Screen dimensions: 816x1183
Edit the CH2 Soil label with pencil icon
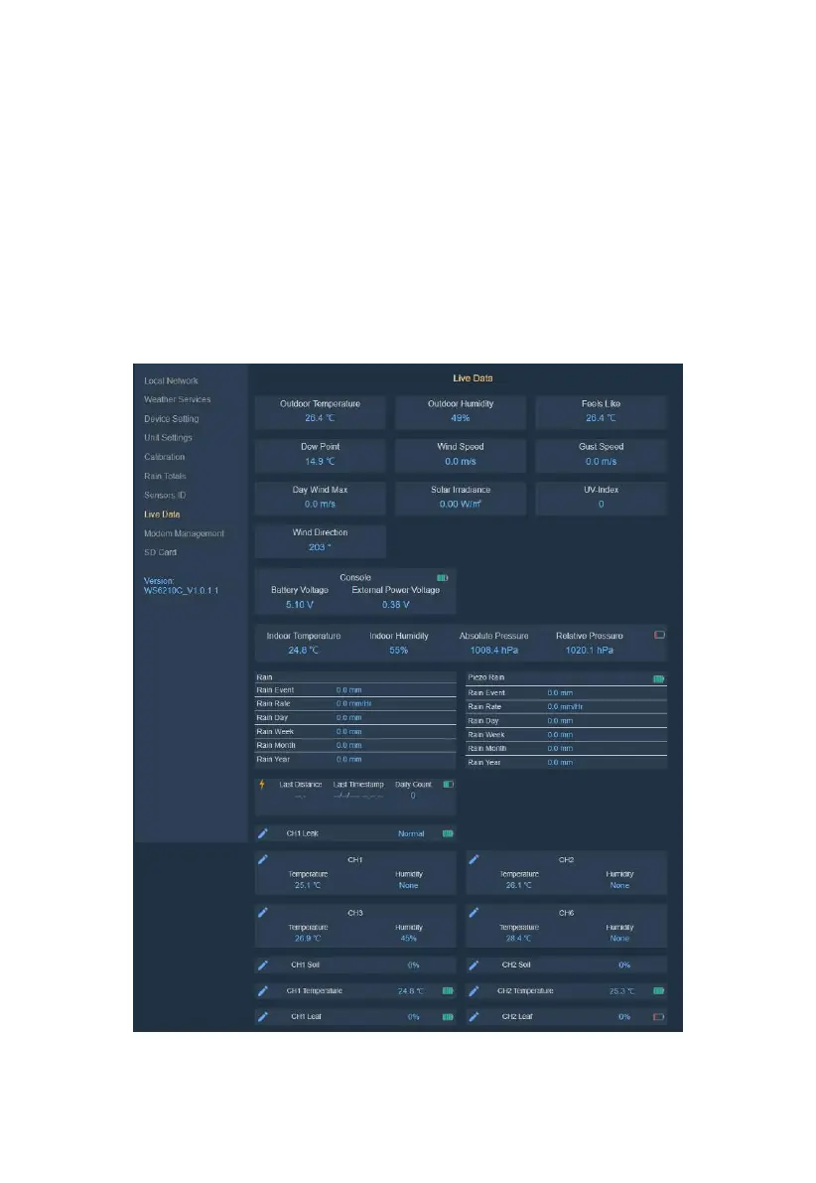point(474,964)
